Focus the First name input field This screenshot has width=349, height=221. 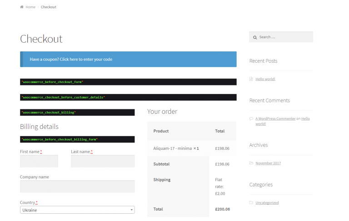39,161
